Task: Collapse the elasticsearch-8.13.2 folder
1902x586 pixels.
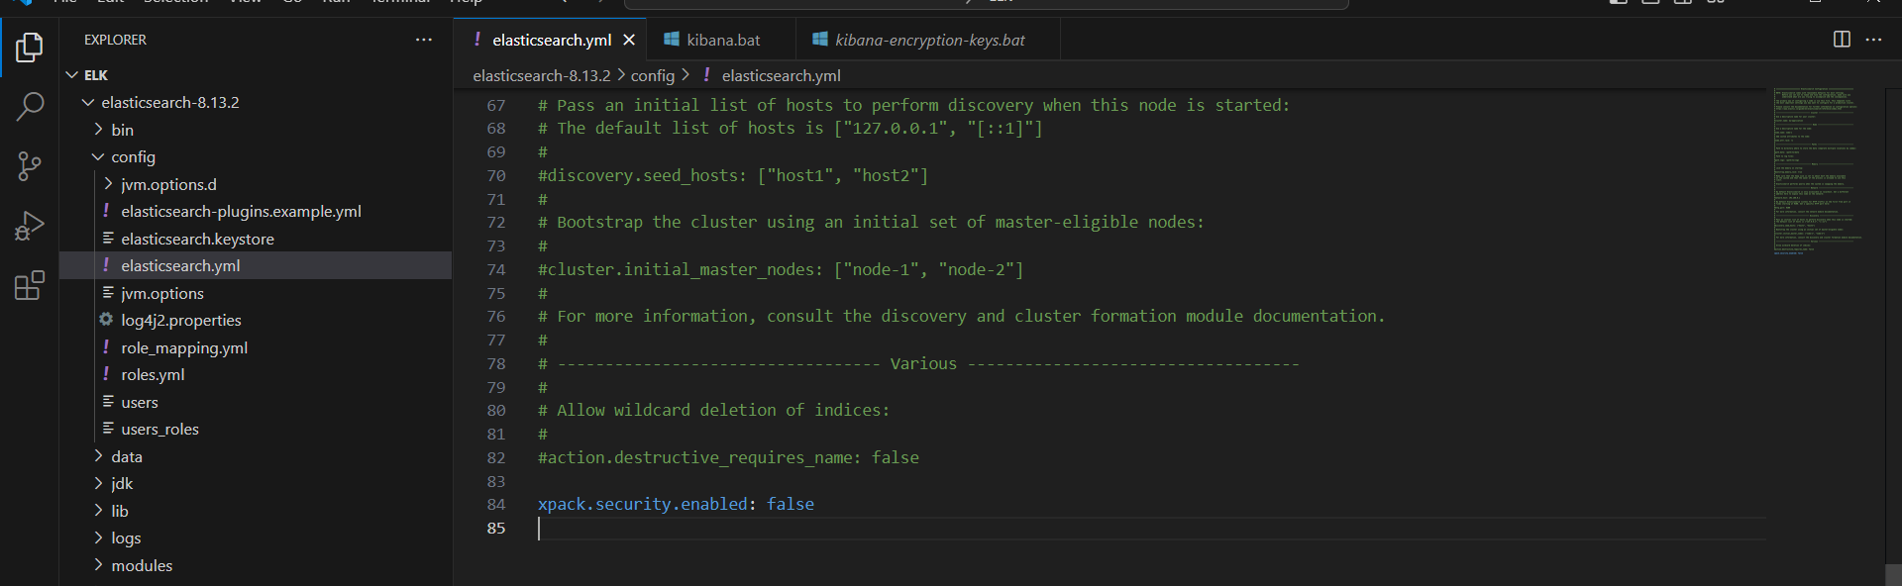Action: coord(88,102)
